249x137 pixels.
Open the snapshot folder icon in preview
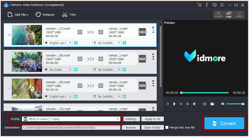[x=212, y=104]
